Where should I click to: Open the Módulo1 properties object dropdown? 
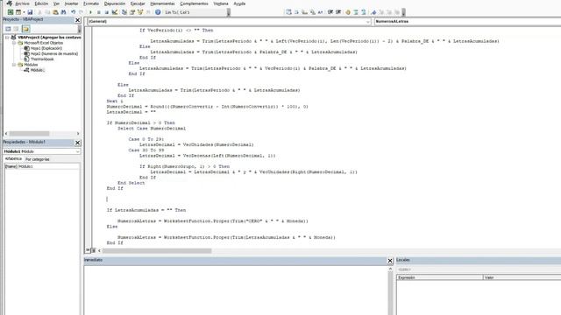point(42,151)
